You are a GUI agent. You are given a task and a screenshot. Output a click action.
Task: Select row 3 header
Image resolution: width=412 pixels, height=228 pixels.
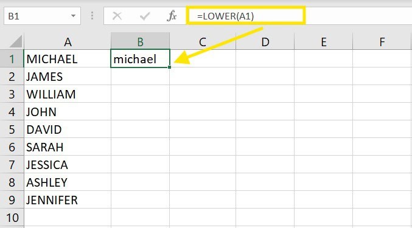click(x=12, y=94)
